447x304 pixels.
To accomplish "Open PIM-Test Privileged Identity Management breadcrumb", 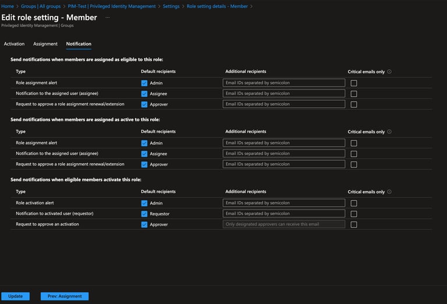I will coord(112,6).
